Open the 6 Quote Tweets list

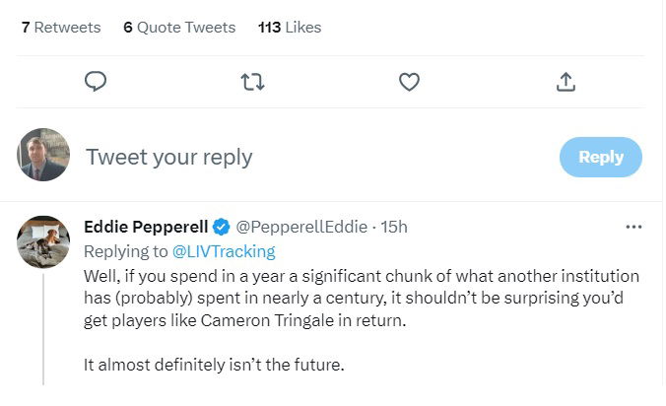179,28
